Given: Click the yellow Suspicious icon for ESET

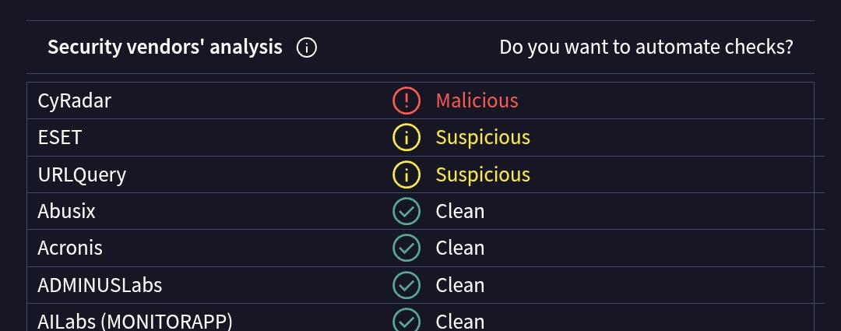Looking at the screenshot, I should tap(406, 138).
